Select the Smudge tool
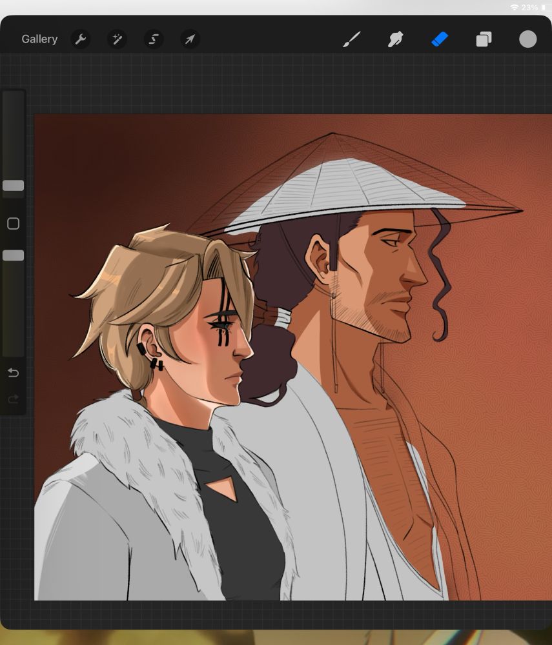The height and width of the screenshot is (645, 552). coord(396,39)
